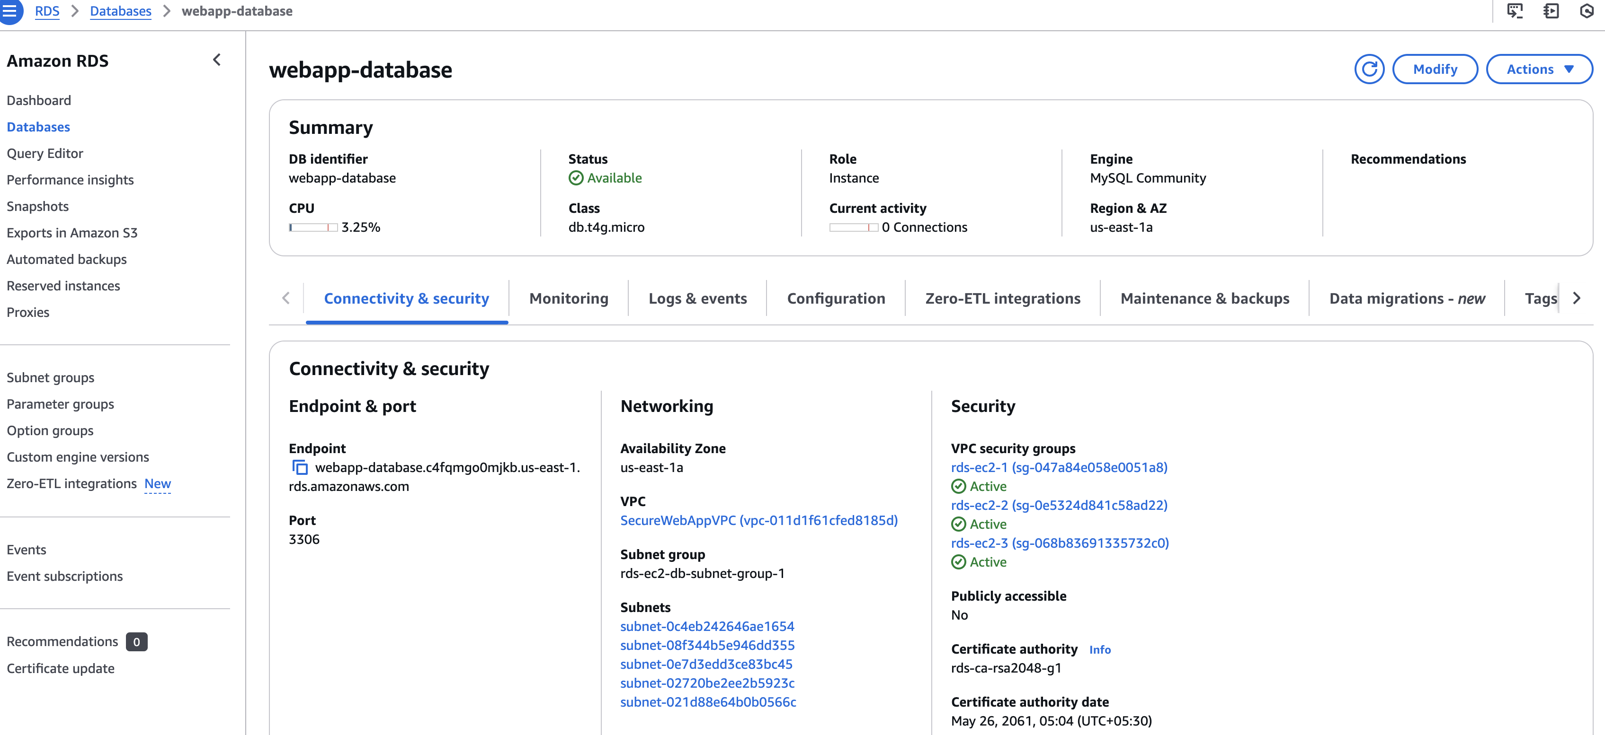
Task: Open Proxies in sidebar
Action: pyautogui.click(x=27, y=313)
